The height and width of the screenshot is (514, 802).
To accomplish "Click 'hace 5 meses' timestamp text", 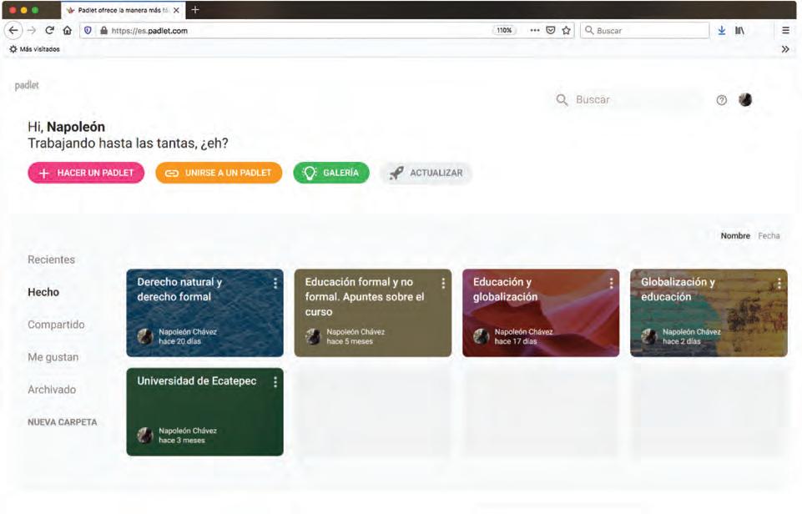I will 350,341.
